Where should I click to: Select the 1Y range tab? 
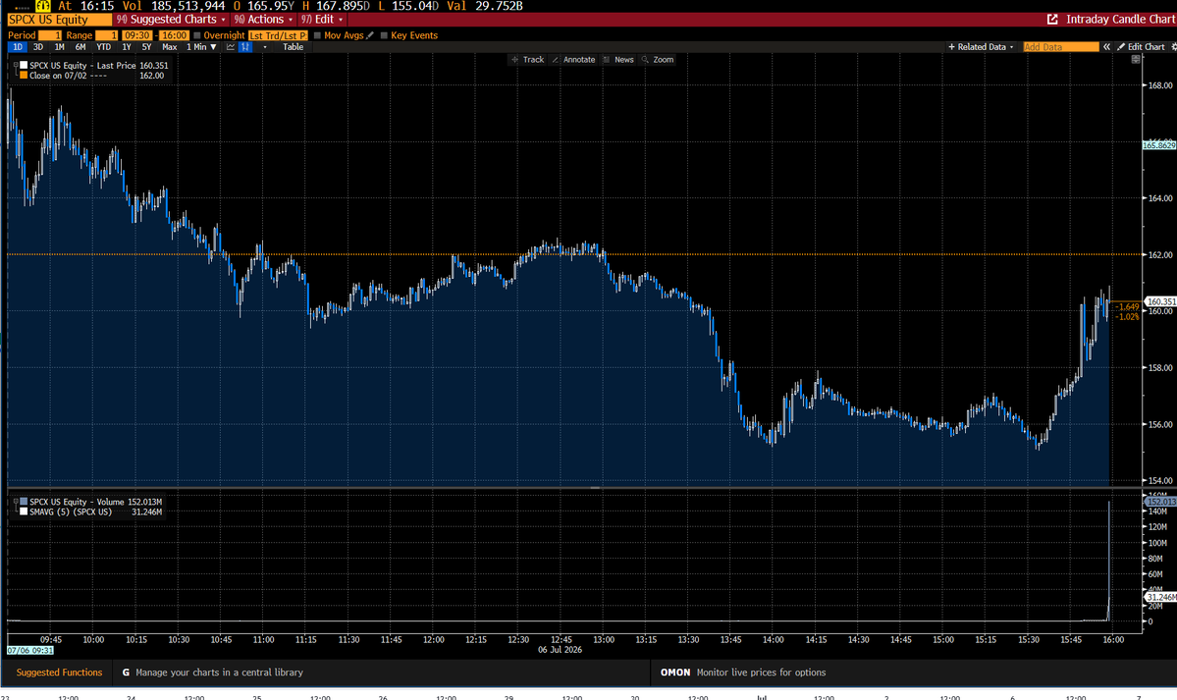pos(126,46)
